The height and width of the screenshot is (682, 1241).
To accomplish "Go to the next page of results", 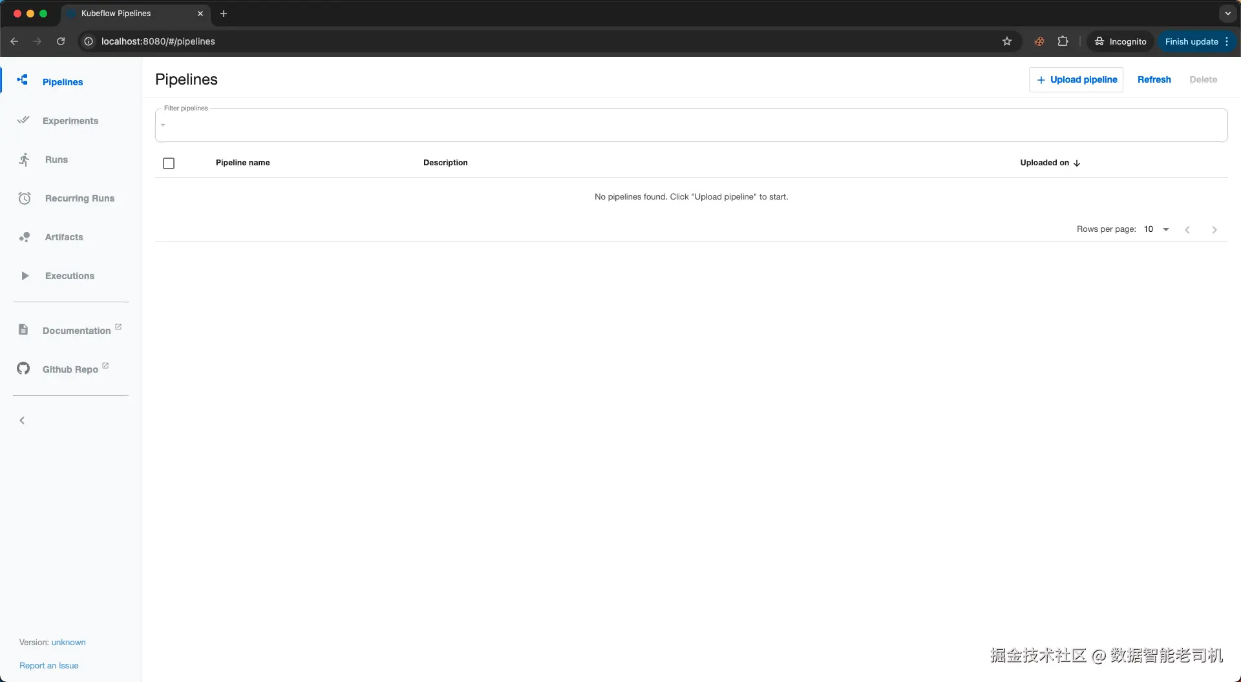I will pos(1214,230).
